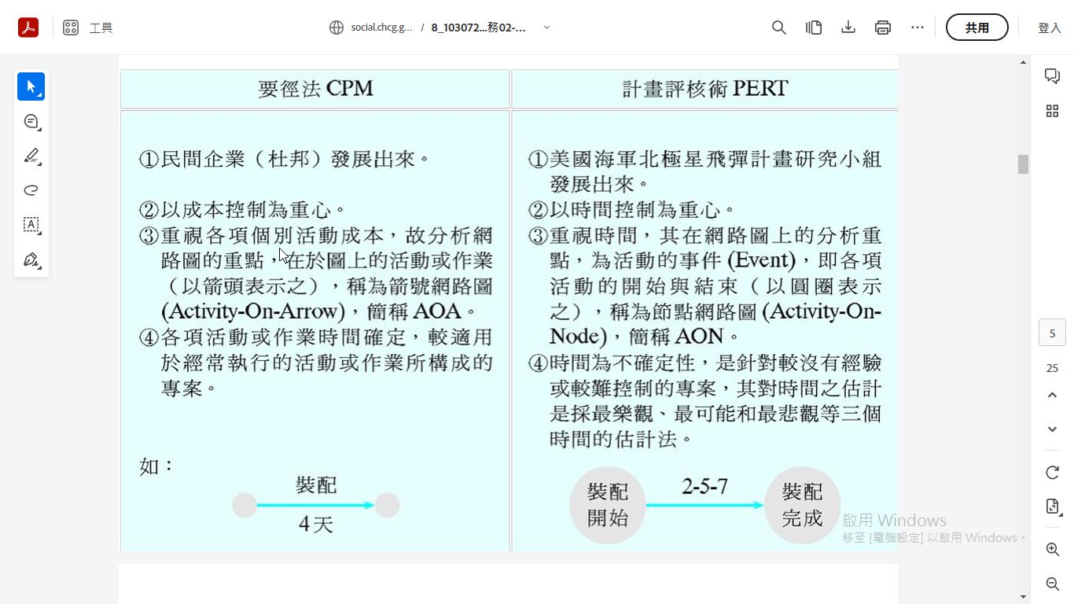Click the 4天 label under the arrow
This screenshot has height=604, width=1074.
316,525
